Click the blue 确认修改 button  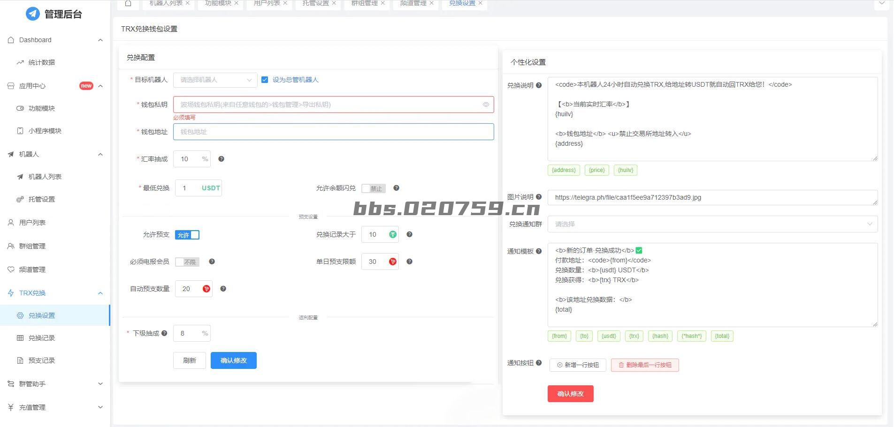[233, 360]
